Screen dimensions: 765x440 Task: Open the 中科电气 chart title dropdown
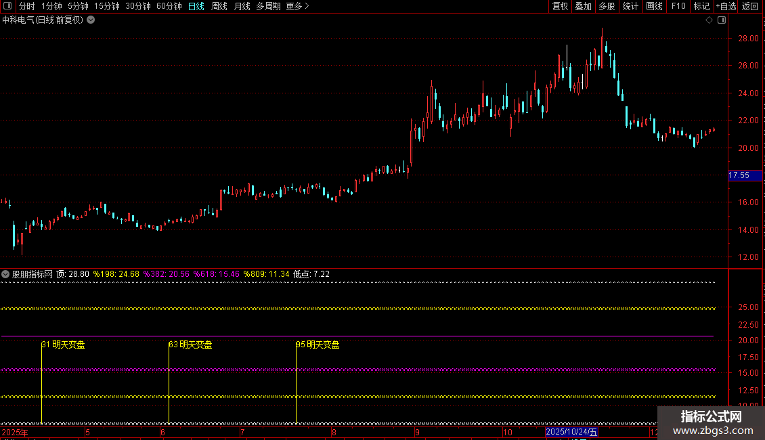click(91, 20)
